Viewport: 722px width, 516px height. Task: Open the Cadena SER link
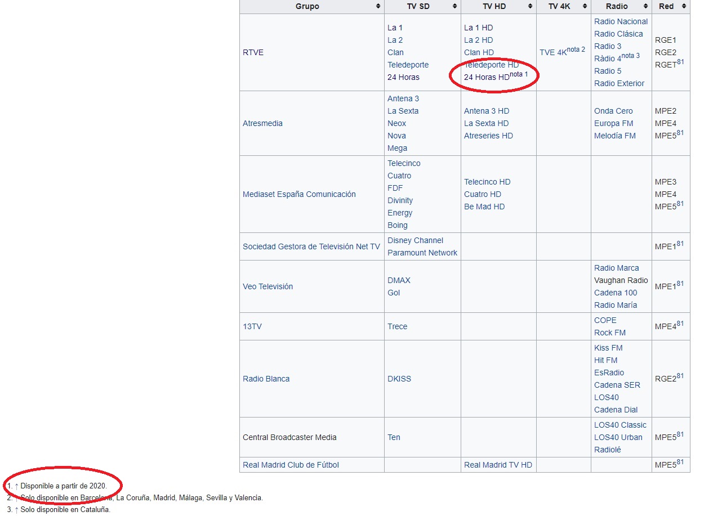click(617, 385)
